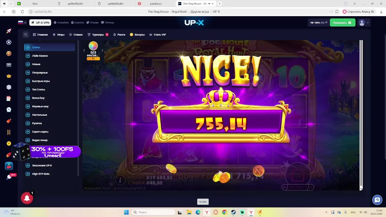Click the search magnifier in the site menu
This screenshot has width=386, height=217.
(x=26, y=35)
